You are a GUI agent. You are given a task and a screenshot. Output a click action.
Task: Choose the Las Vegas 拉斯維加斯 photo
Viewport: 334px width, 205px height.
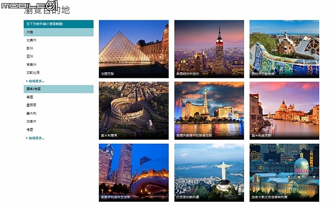[x=209, y=111]
